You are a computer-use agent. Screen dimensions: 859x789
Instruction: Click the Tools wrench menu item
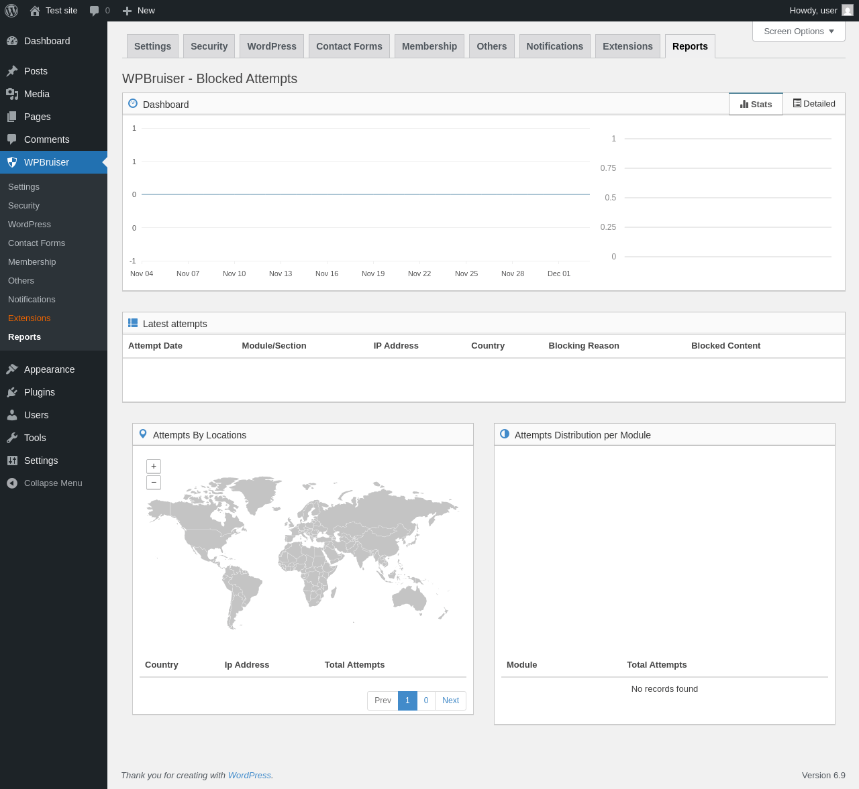(x=35, y=438)
